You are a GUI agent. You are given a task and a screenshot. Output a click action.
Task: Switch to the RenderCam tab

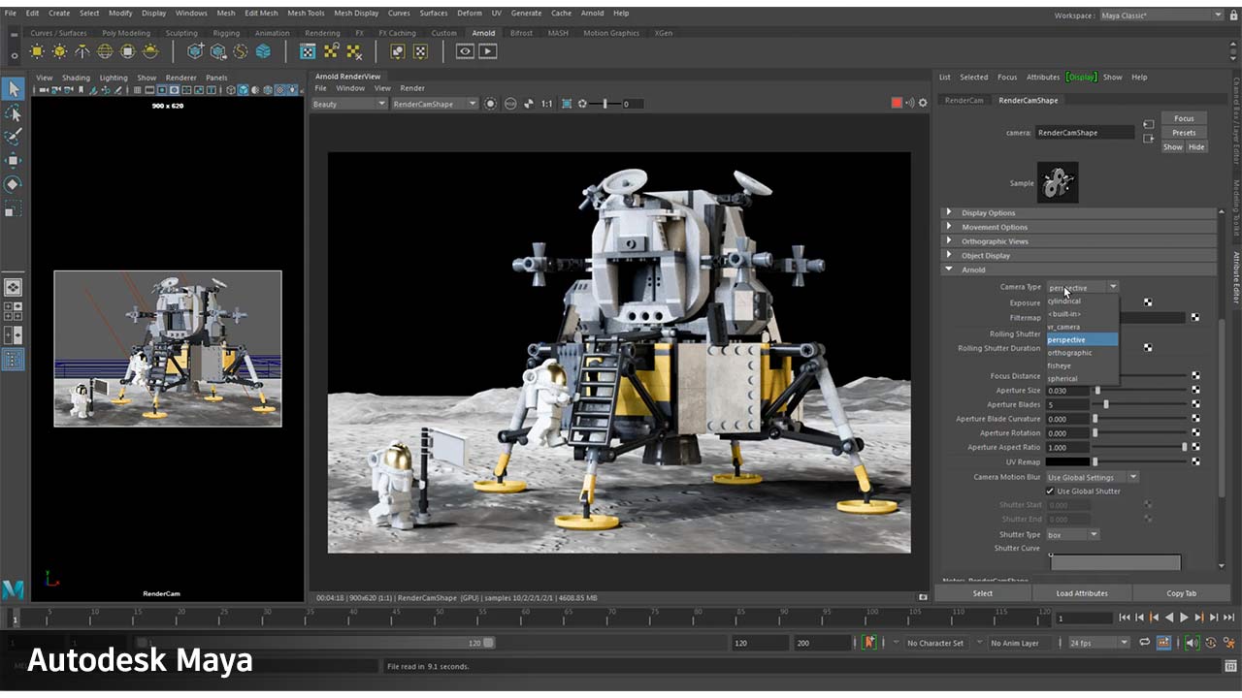(964, 100)
